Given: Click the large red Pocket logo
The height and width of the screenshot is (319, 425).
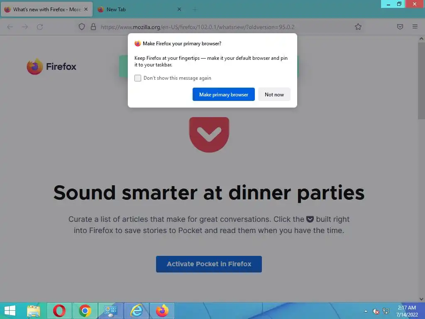Looking at the screenshot, I should click(x=209, y=135).
